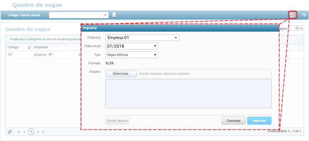Image resolution: width=309 pixels, height=141 pixels.
Task: Refresh the grid with reload icon
Action: click(x=10, y=132)
